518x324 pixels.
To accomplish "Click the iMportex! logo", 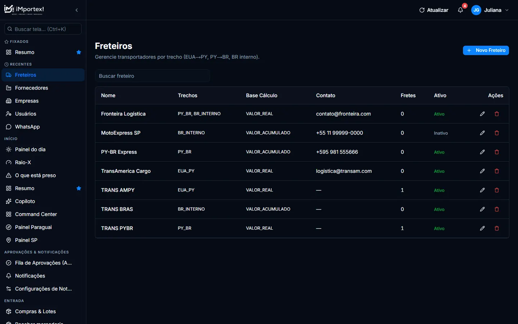I will 24,10.
